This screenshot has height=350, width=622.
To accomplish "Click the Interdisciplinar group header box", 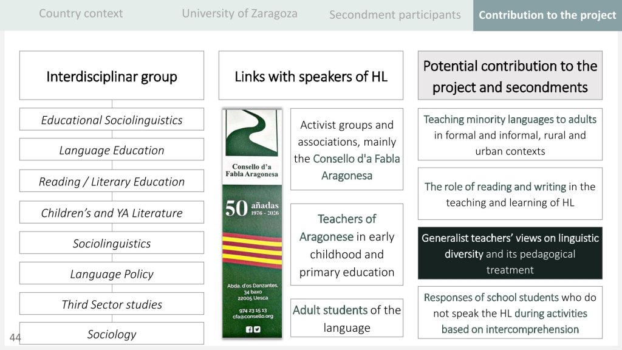I will 112,77.
